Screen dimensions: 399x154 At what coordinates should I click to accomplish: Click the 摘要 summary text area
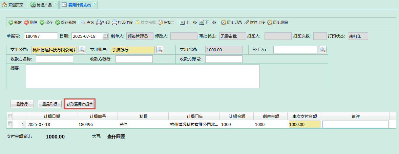(143, 76)
